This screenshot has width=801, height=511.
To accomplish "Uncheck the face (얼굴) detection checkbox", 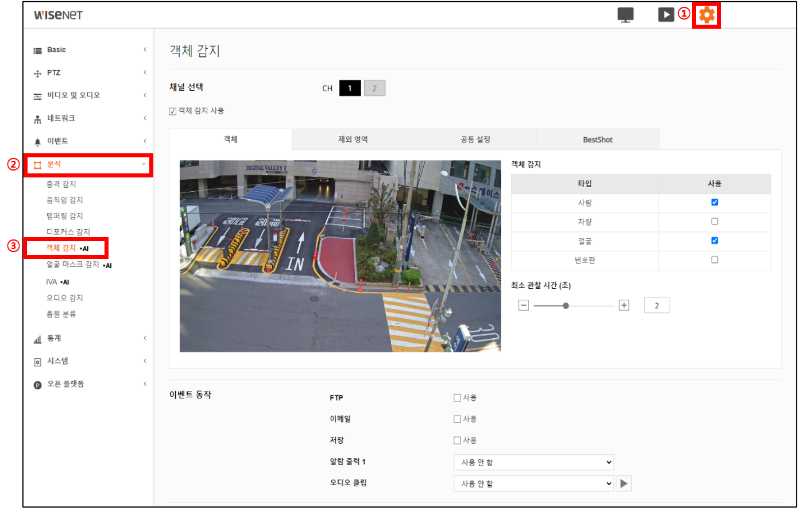I will [714, 241].
